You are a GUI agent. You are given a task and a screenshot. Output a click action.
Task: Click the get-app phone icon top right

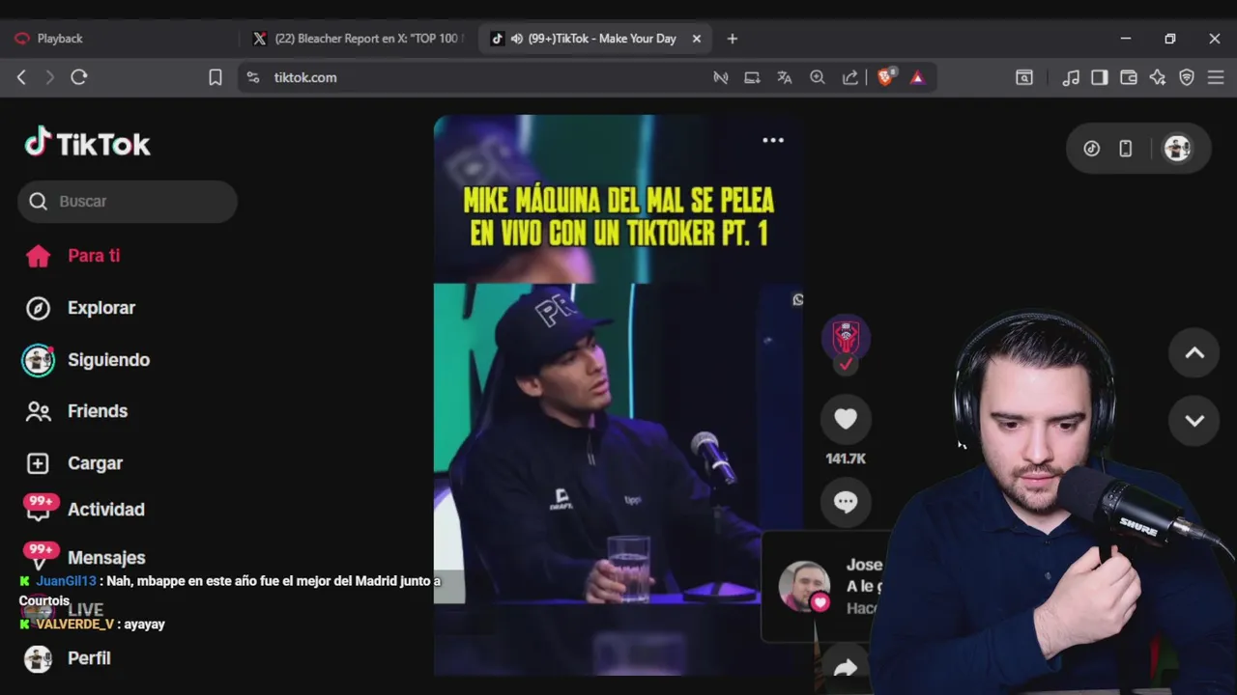click(x=1126, y=149)
